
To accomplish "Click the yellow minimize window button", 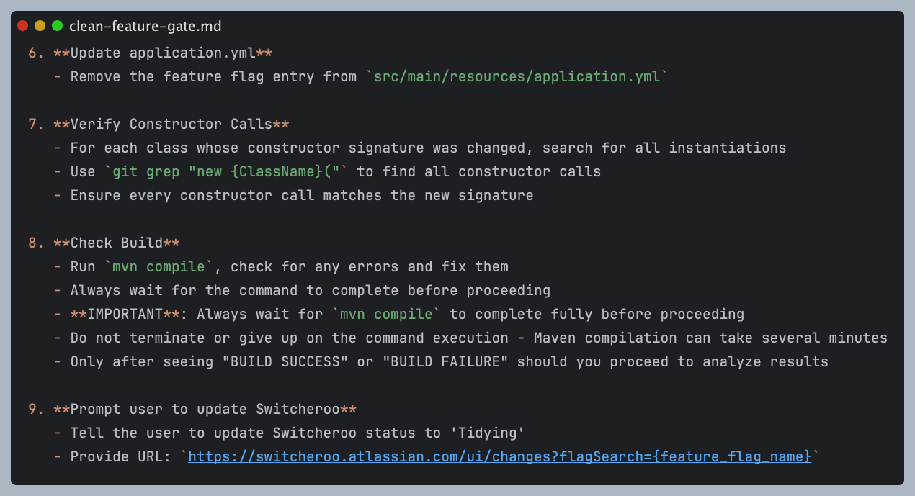I will point(40,26).
